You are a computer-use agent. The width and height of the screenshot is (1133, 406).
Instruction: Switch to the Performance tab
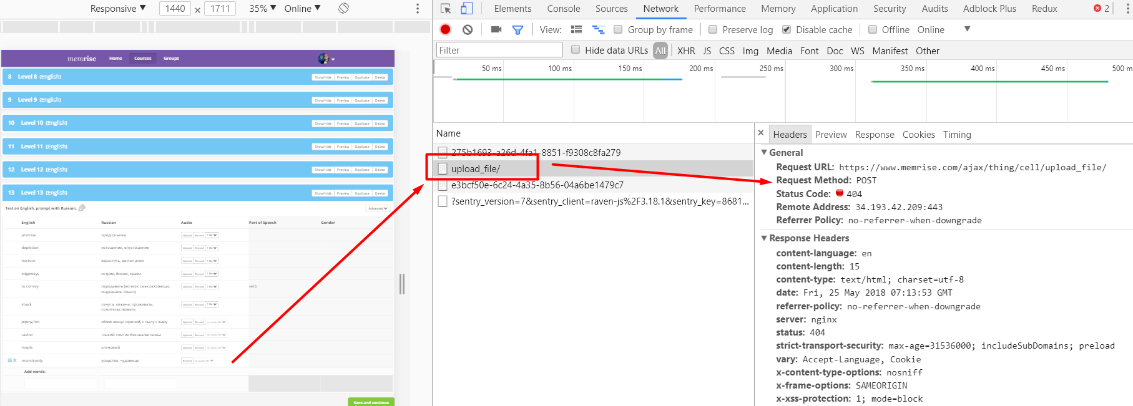pos(720,9)
